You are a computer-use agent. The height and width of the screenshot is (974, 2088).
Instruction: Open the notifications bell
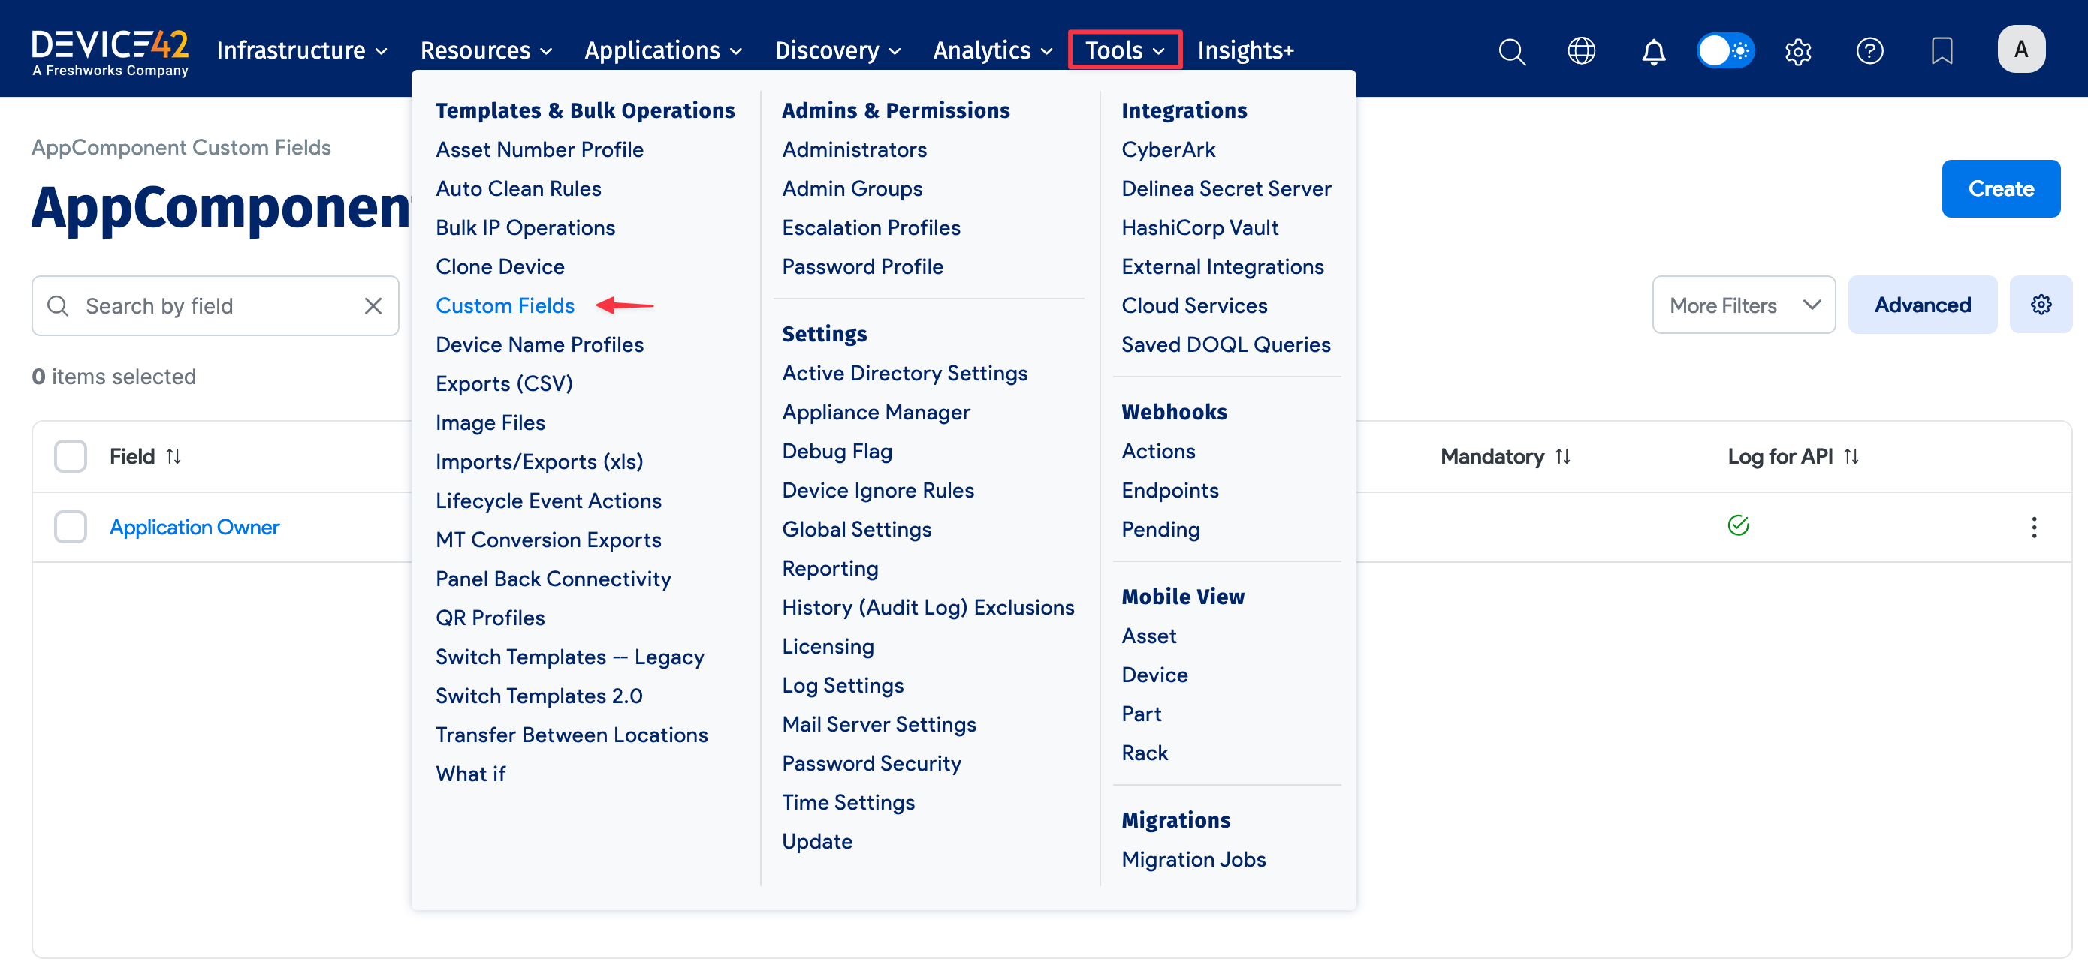(x=1654, y=51)
